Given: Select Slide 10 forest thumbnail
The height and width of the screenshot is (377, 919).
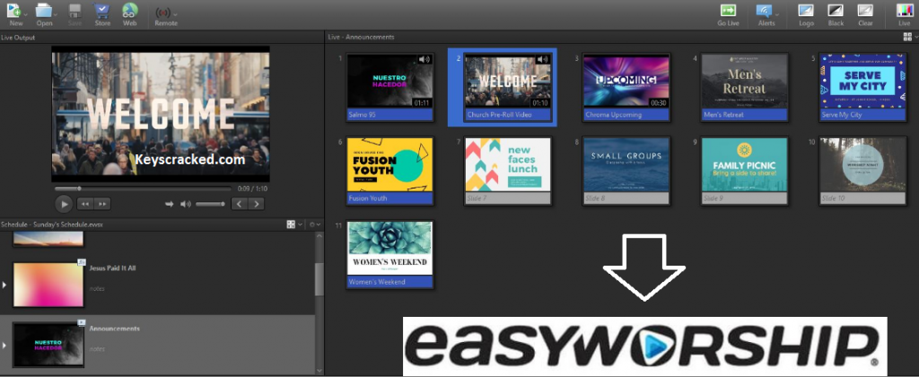Looking at the screenshot, I should 862,171.
